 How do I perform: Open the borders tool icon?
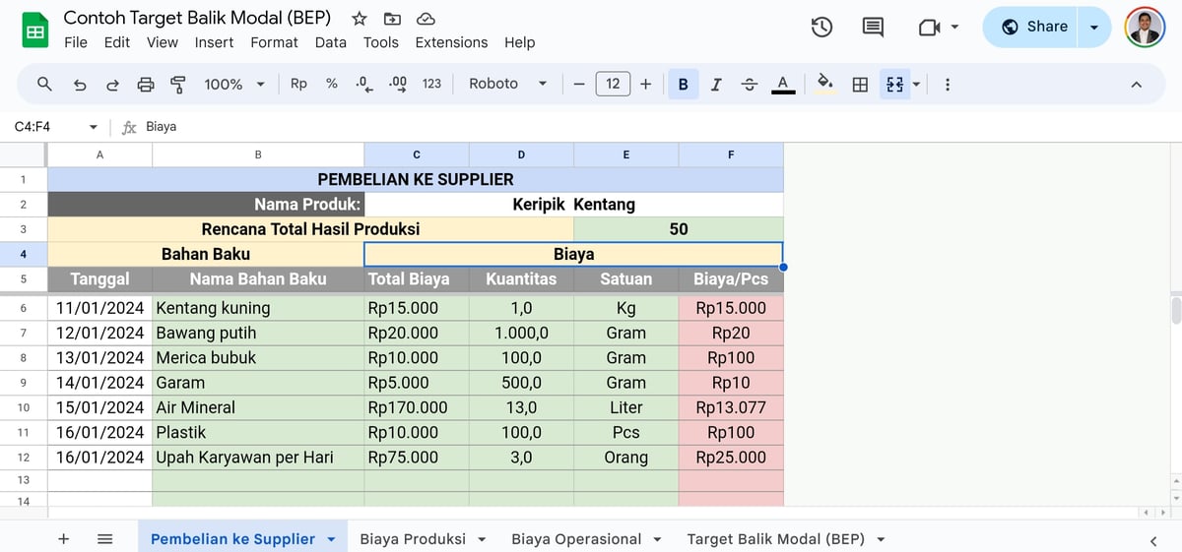click(860, 85)
